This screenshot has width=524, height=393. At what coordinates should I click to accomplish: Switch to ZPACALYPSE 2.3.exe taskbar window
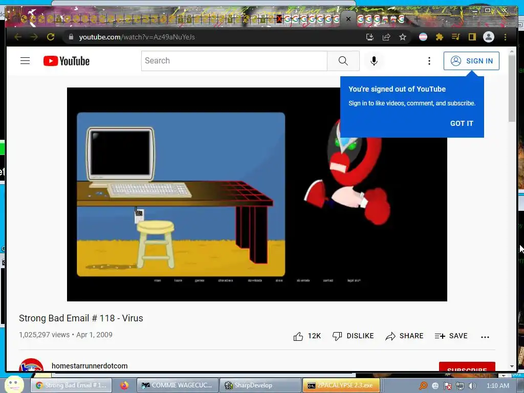341,385
